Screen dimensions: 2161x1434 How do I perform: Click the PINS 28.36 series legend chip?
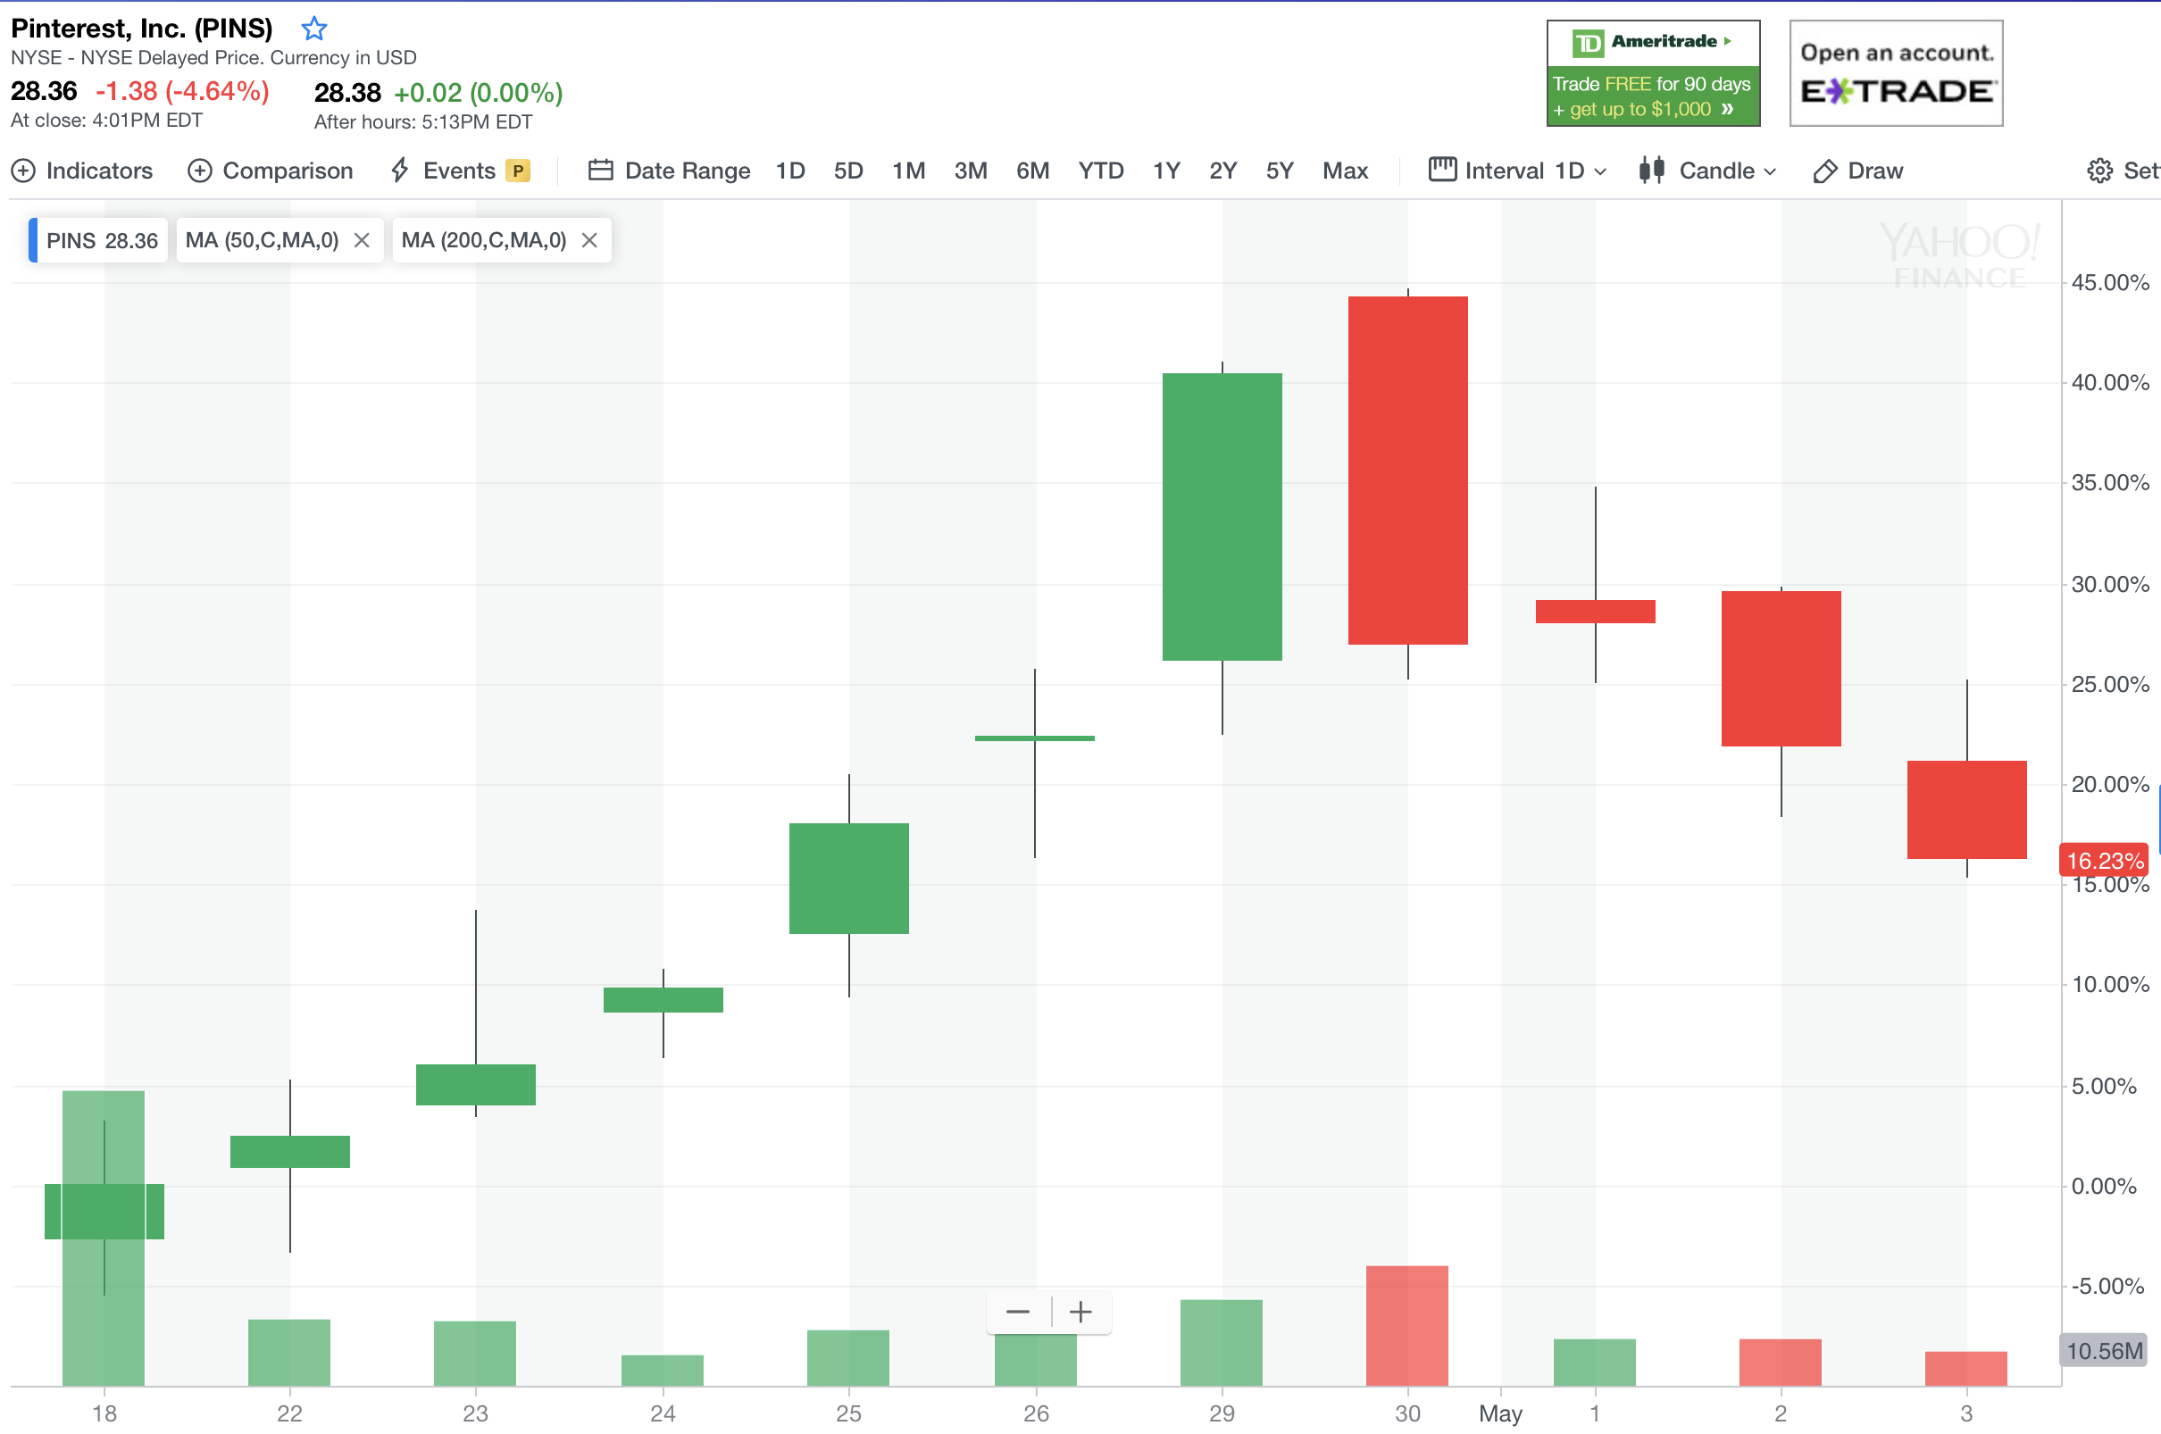pyautogui.click(x=101, y=240)
